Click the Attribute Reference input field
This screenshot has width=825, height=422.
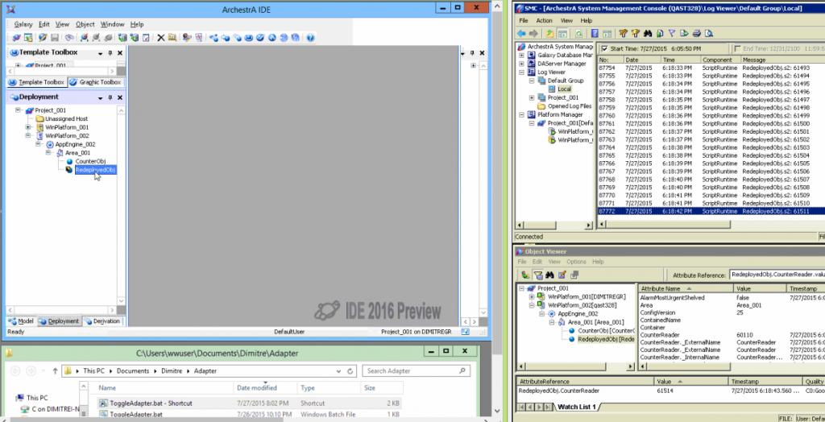(x=775, y=275)
